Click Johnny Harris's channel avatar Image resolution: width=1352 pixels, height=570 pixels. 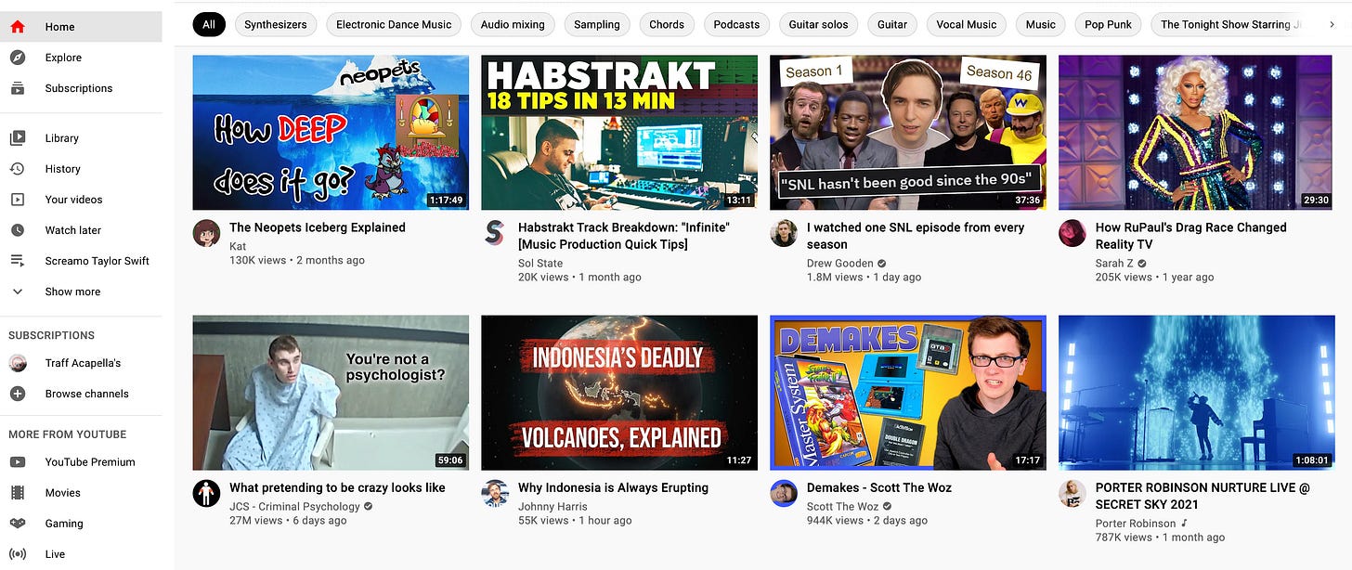click(495, 493)
